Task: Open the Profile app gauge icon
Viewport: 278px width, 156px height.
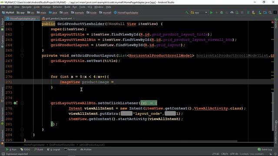Action: (x=232, y=13)
